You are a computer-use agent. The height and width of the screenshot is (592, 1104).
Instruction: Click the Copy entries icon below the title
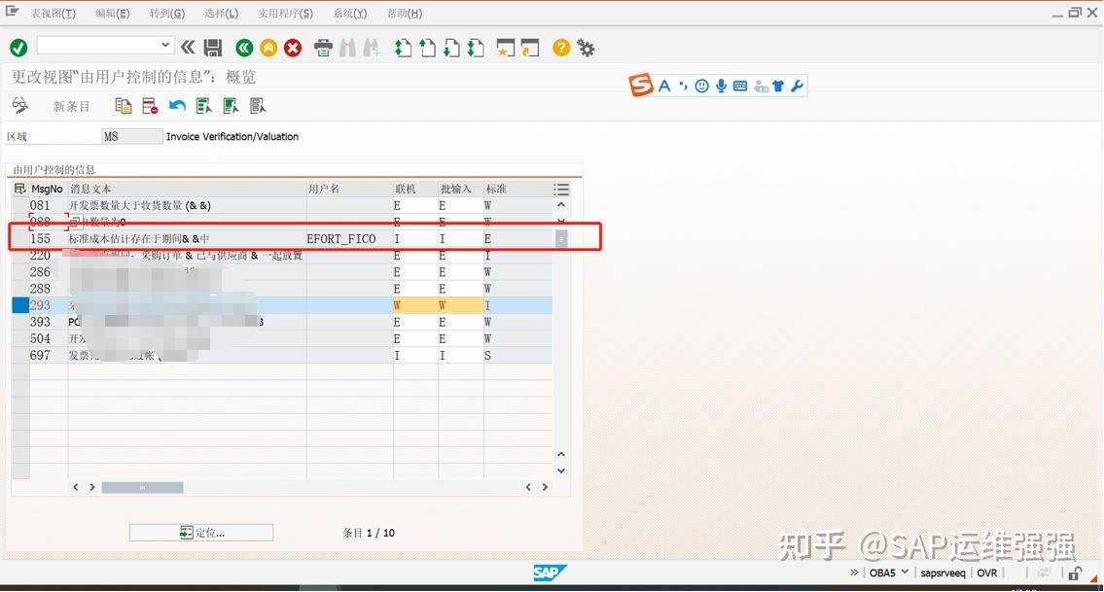click(124, 106)
